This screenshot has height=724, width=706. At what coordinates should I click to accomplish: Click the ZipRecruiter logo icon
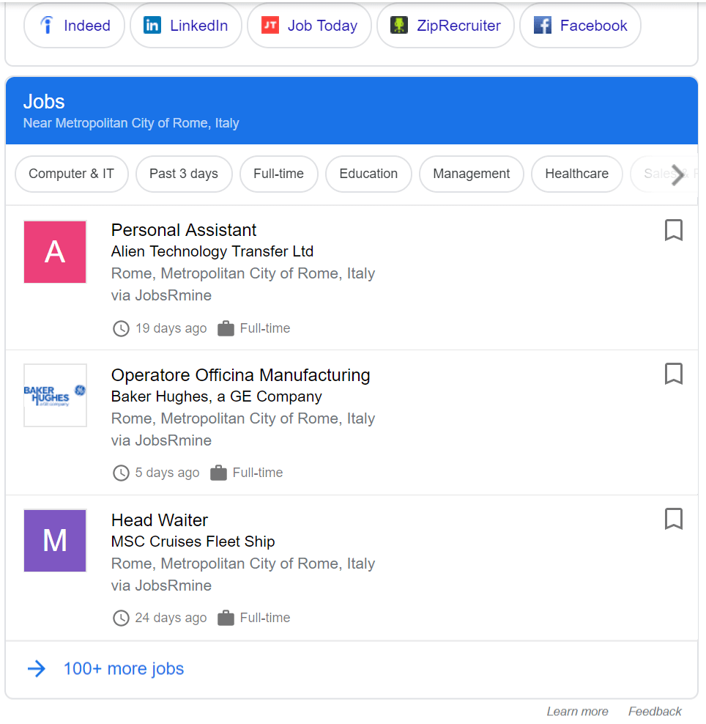399,25
